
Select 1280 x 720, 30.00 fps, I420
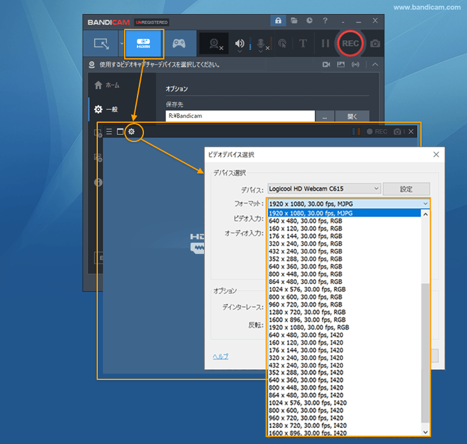point(344,425)
